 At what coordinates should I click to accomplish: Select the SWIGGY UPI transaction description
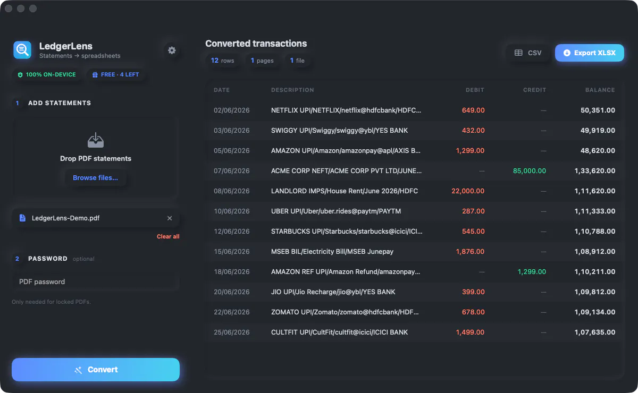pyautogui.click(x=340, y=131)
